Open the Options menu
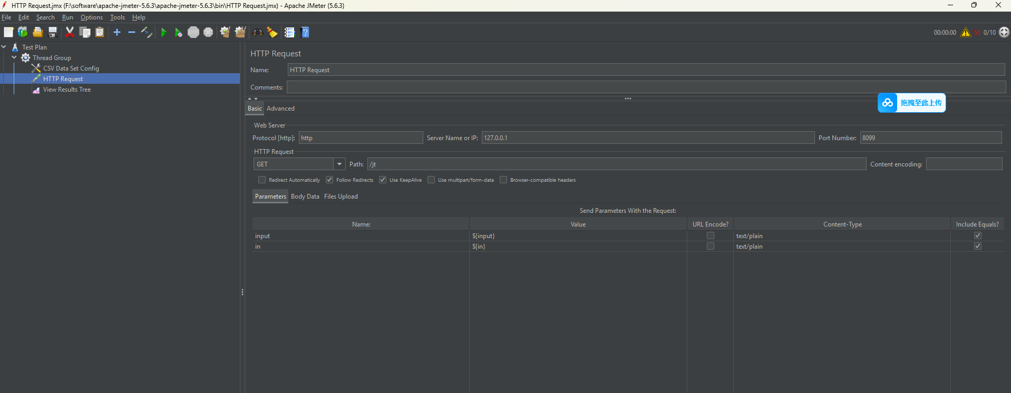Viewport: 1011px width, 393px height. tap(92, 17)
